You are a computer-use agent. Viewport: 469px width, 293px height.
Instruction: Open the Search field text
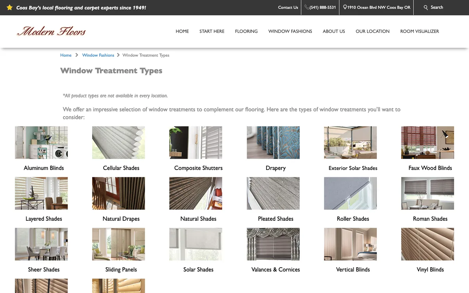pyautogui.click(x=437, y=7)
